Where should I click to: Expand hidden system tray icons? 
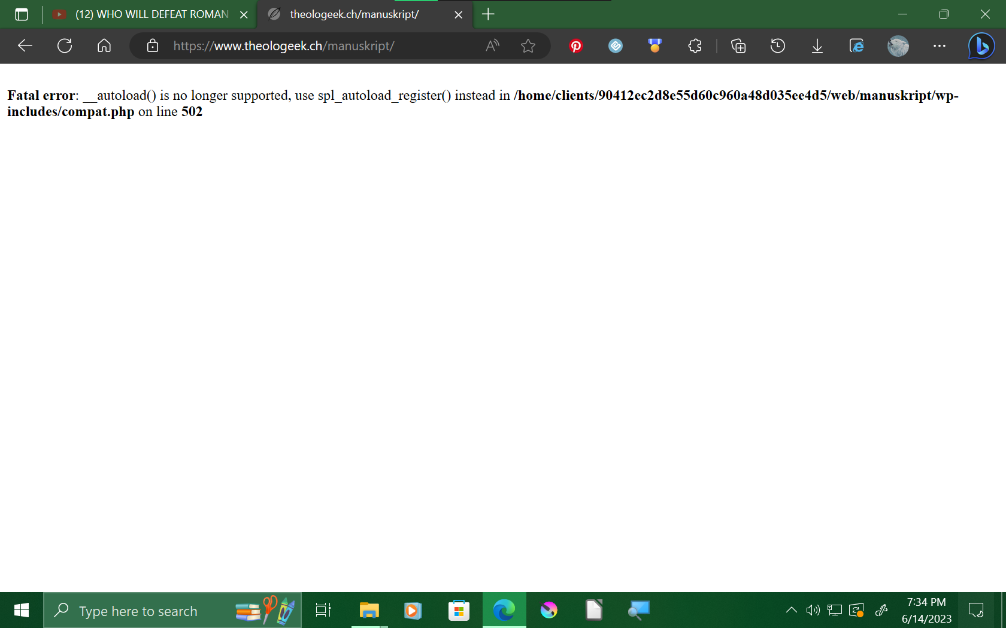pos(792,610)
